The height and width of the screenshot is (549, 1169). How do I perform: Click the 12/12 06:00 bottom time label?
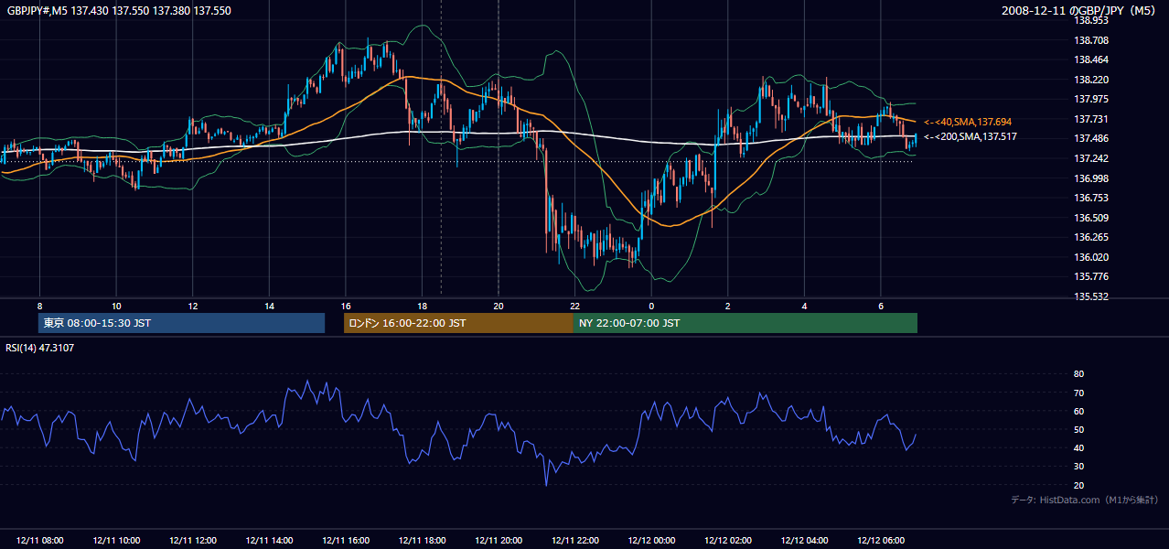(x=880, y=541)
